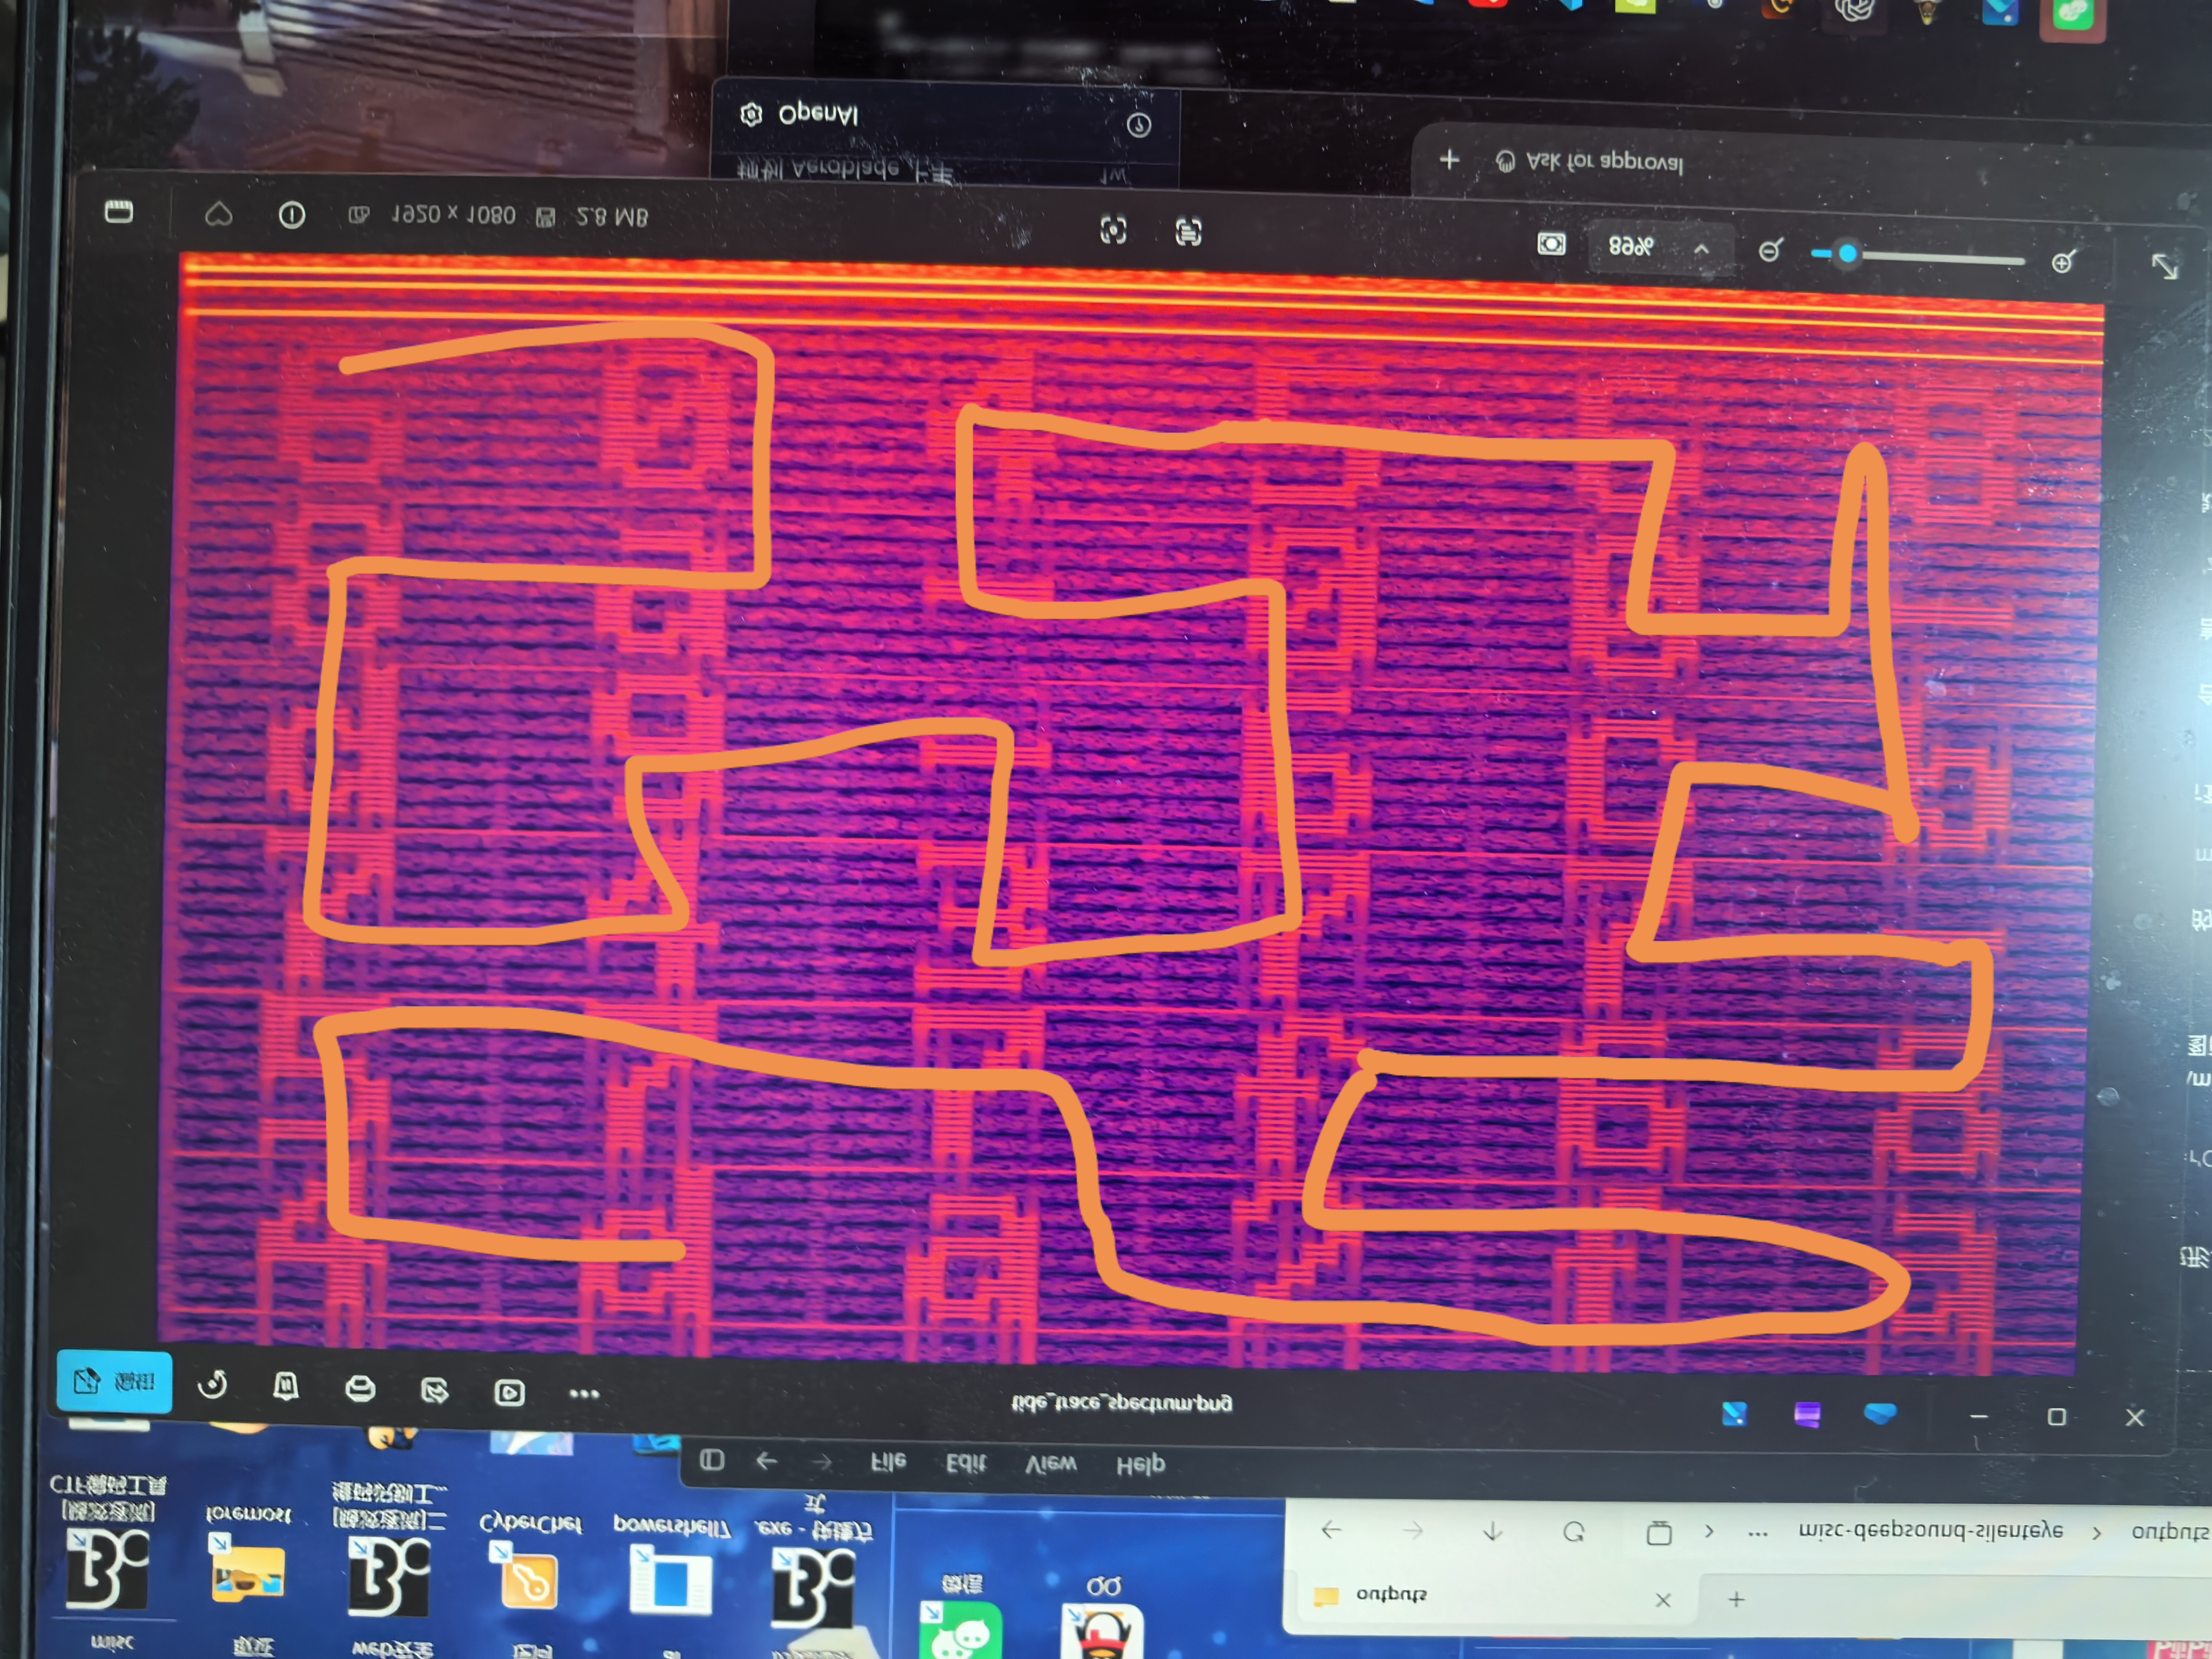Screen dimensions: 2212x1659
Task: Show file info with the info icon
Action: (292, 215)
